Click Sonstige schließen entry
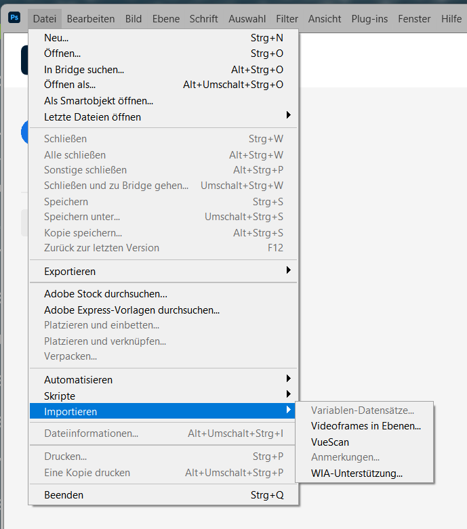This screenshot has width=467, height=529. point(163,170)
